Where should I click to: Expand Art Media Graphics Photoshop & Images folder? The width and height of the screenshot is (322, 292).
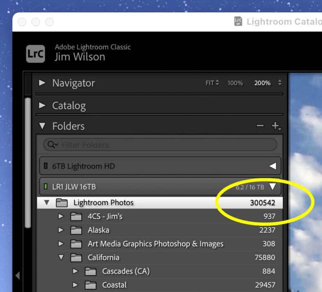click(61, 243)
